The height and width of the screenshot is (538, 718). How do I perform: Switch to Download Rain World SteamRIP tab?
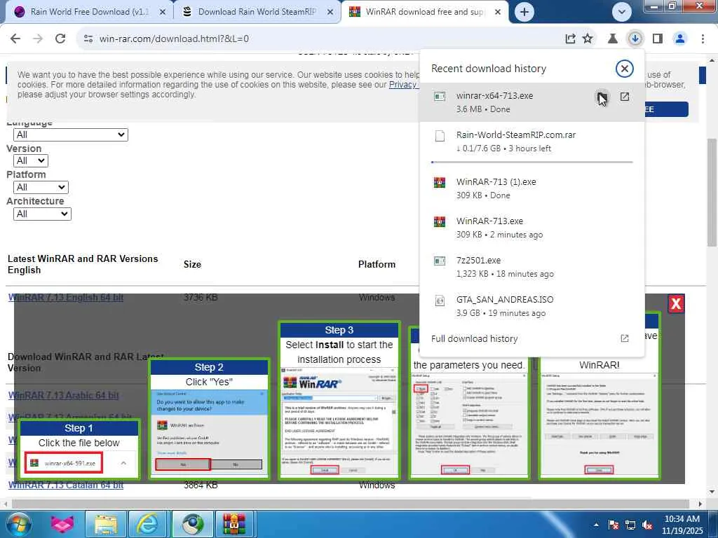(x=257, y=12)
